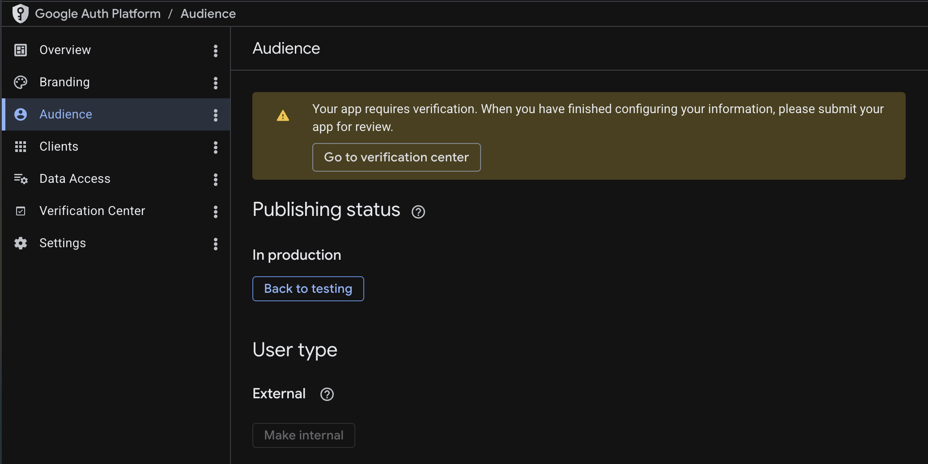Click the Audience breadcrumb text
Viewport: 928px width, 464px height.
pos(208,14)
